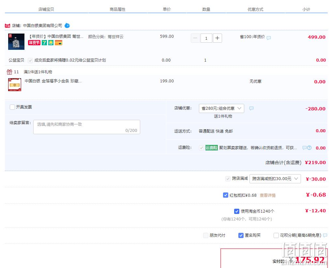Click the 普通配送 快递 免邮 shipping text
The image size is (330, 268).
[x=216, y=131]
